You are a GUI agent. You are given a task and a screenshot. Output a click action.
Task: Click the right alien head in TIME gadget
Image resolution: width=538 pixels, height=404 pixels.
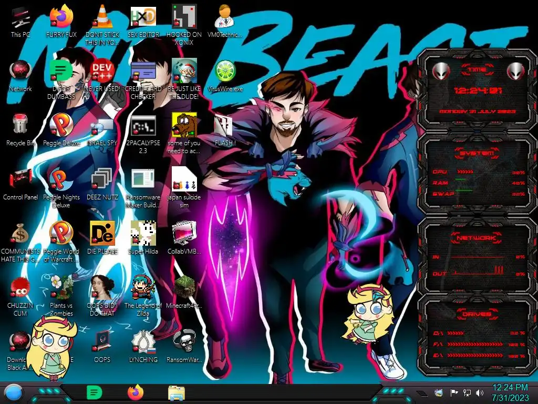pyautogui.click(x=516, y=71)
